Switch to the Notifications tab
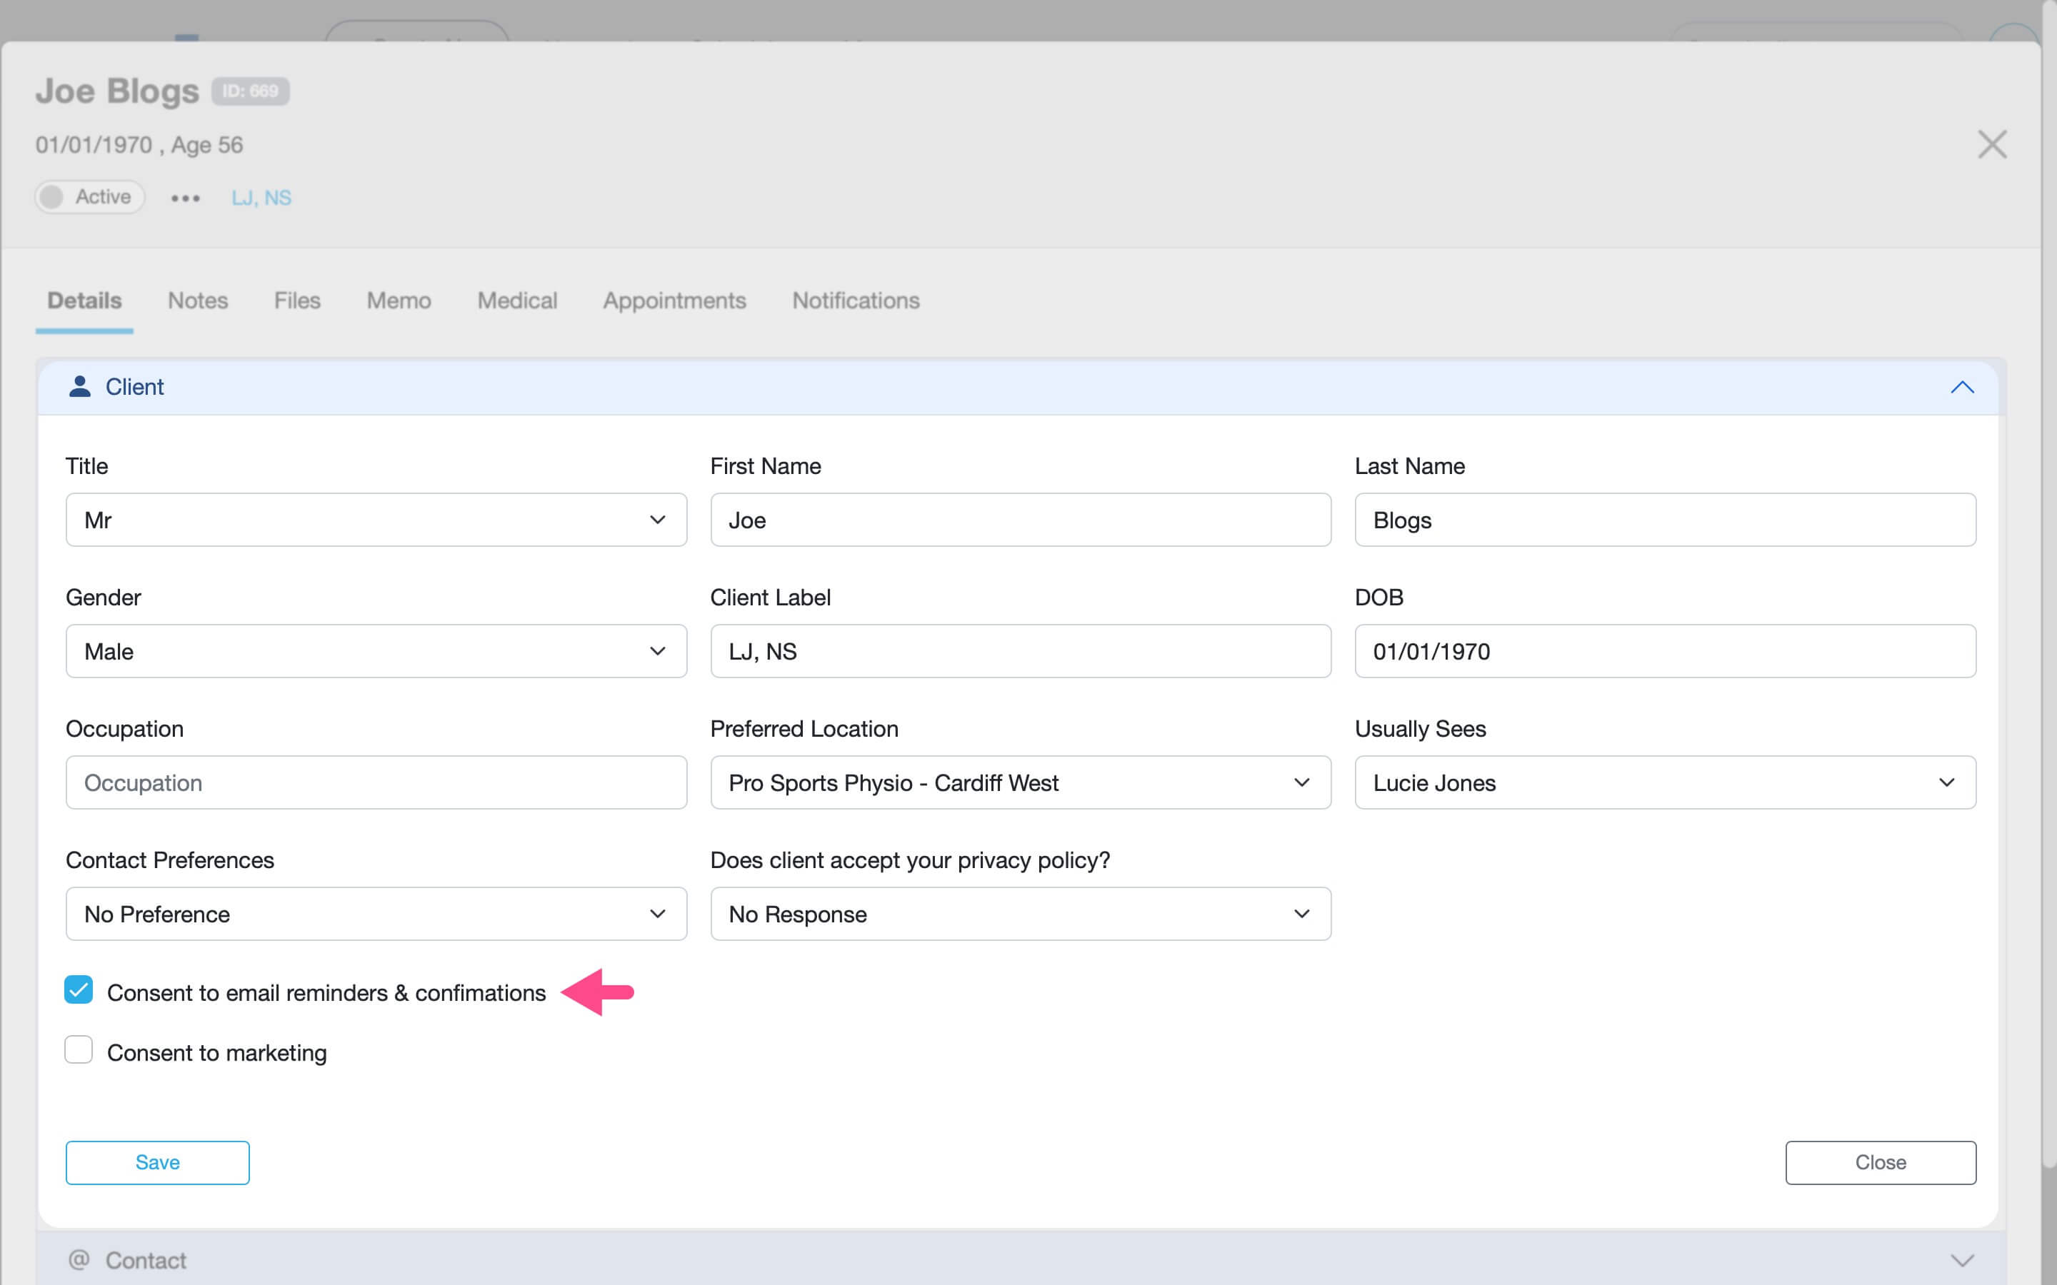This screenshot has height=1285, width=2057. [x=855, y=300]
